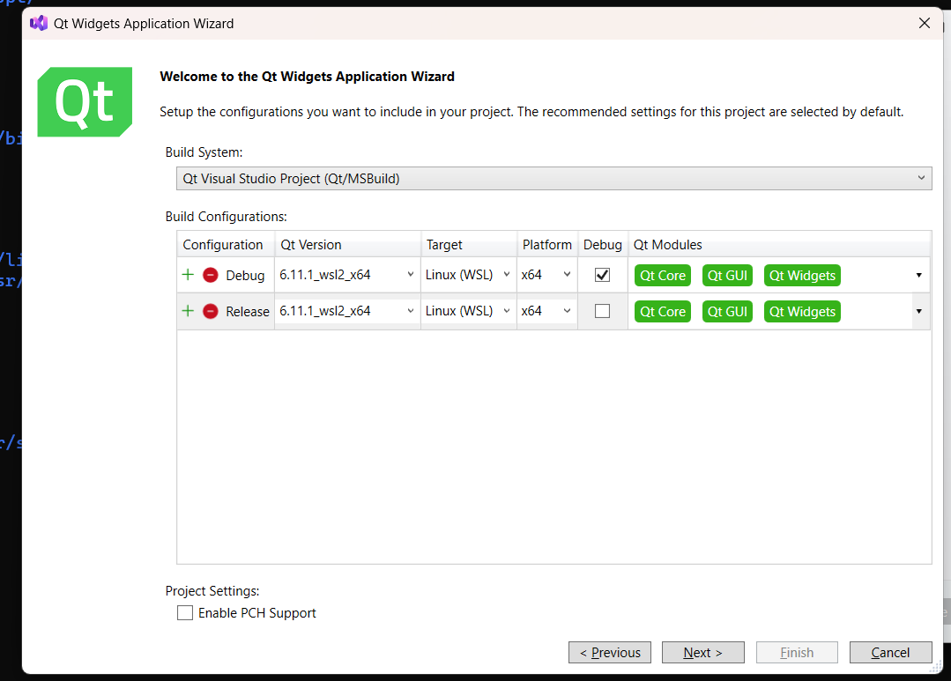Click the red remove icon in Debug row
The image size is (951, 681).
[x=211, y=275]
